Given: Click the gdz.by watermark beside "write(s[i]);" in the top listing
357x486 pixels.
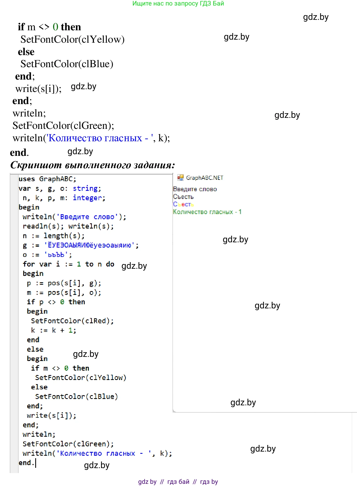Looking at the screenshot, I should [84, 86].
